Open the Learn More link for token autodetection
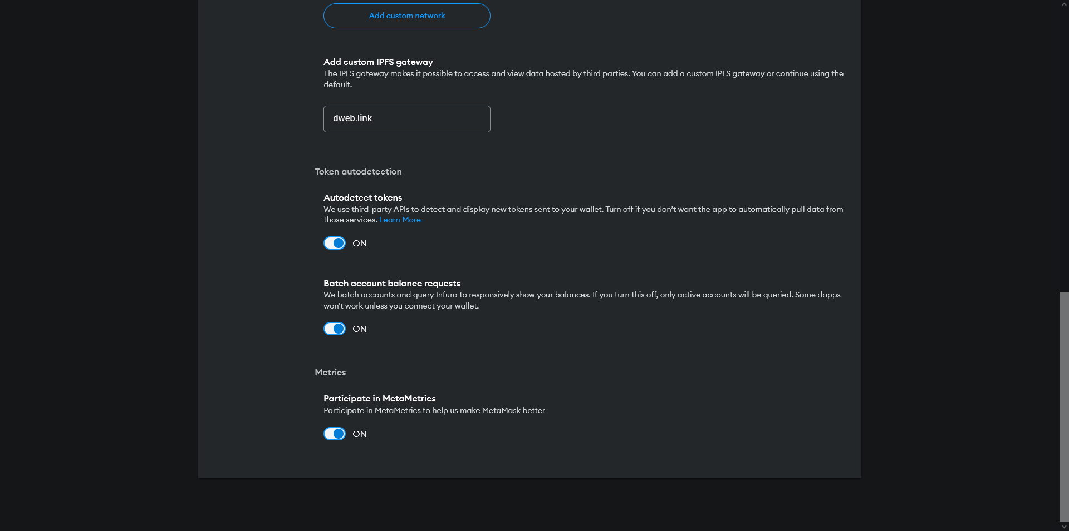The width and height of the screenshot is (1069, 531). point(400,220)
